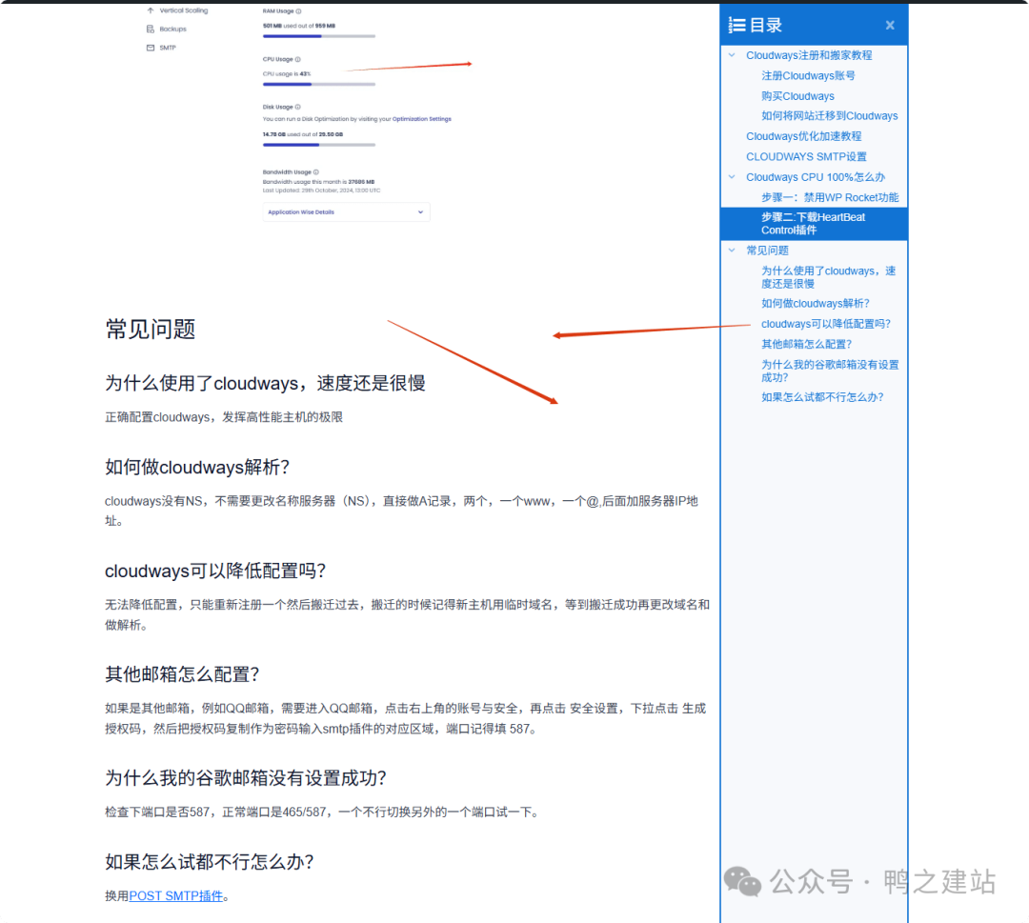Click heading 其他邮箱怎么配置? in article
Image resolution: width=1029 pixels, height=923 pixels.
pos(182,674)
